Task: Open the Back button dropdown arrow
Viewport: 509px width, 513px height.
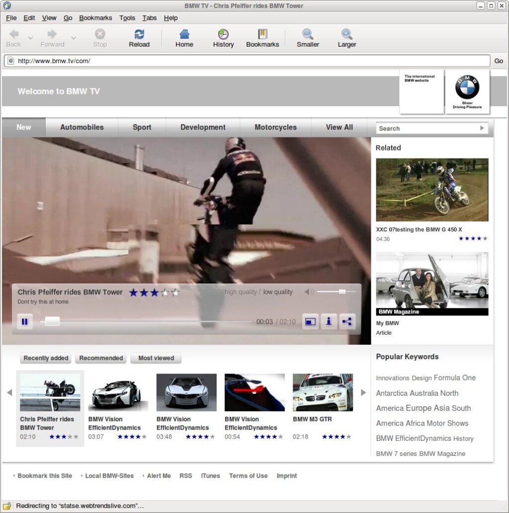Action: pos(30,37)
